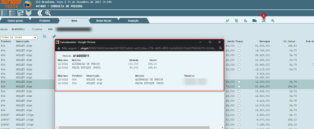Image resolution: width=314 pixels, height=129 pixels.
Task: Click the circled minus icon beside color dropdown
Action: 45,37
